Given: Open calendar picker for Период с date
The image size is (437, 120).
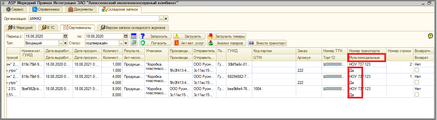Looking at the screenshot, I should [x=66, y=36].
